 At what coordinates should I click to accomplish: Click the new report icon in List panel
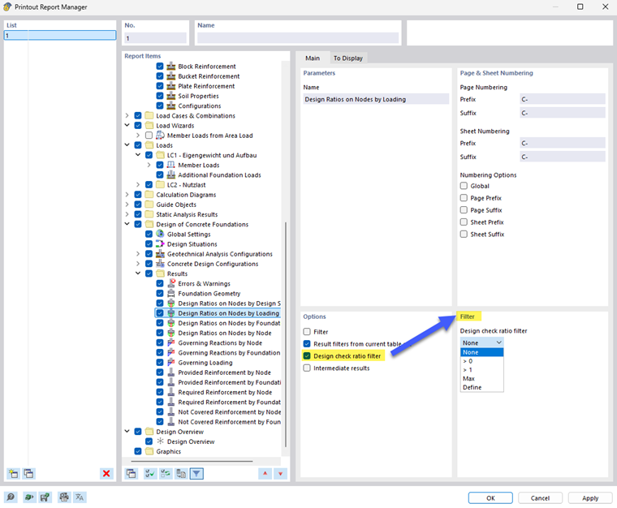tap(13, 473)
